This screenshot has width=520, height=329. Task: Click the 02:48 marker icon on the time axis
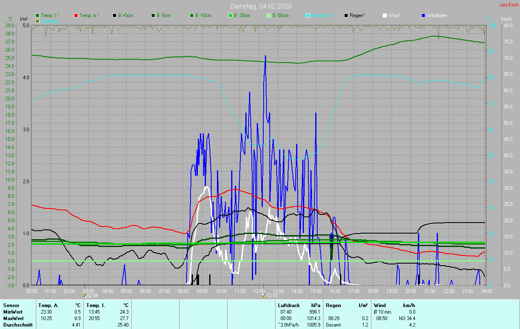point(84,296)
